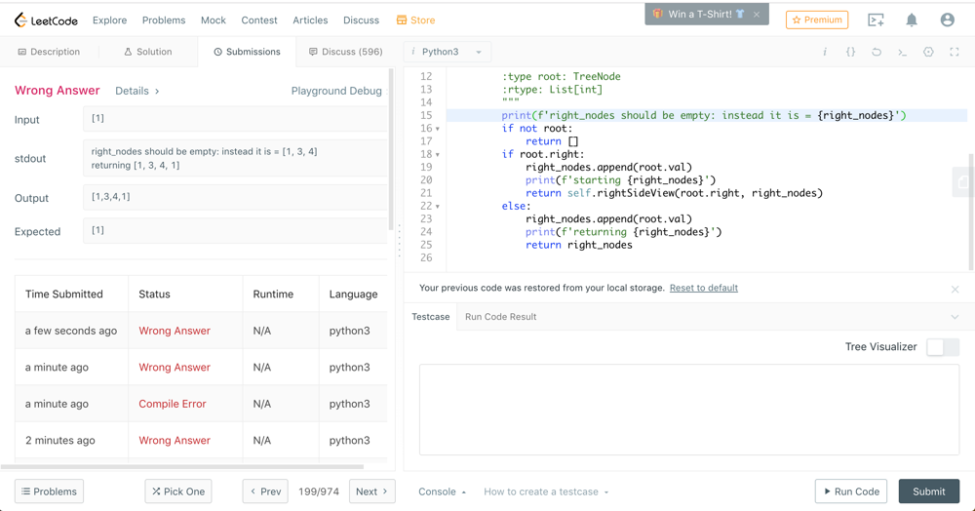This screenshot has width=975, height=511.
Task: Click the info icon beside Python3
Action: tap(412, 52)
